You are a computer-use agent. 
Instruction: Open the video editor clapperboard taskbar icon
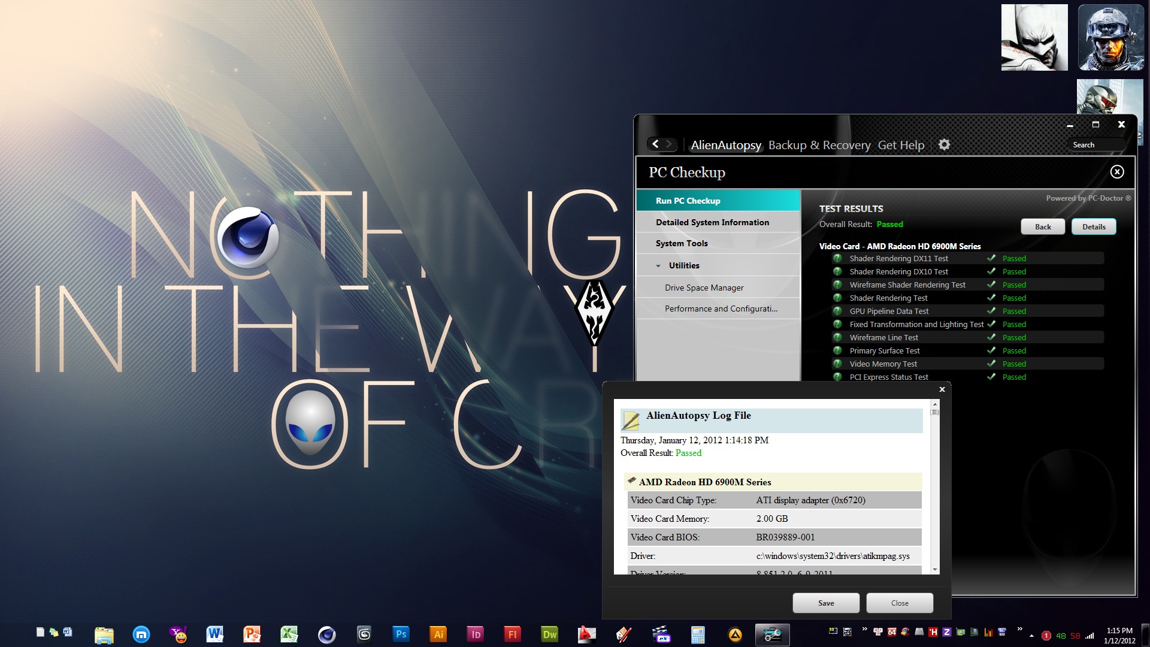(x=661, y=634)
